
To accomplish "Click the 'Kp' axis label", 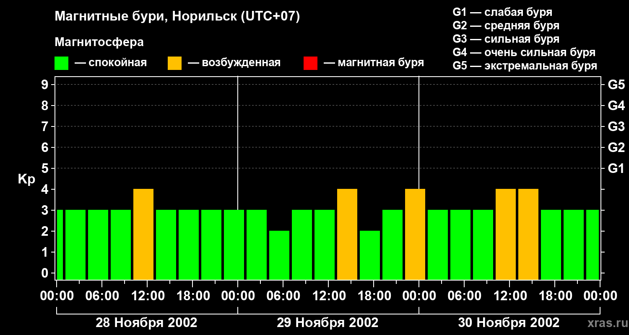I will pos(26,179).
